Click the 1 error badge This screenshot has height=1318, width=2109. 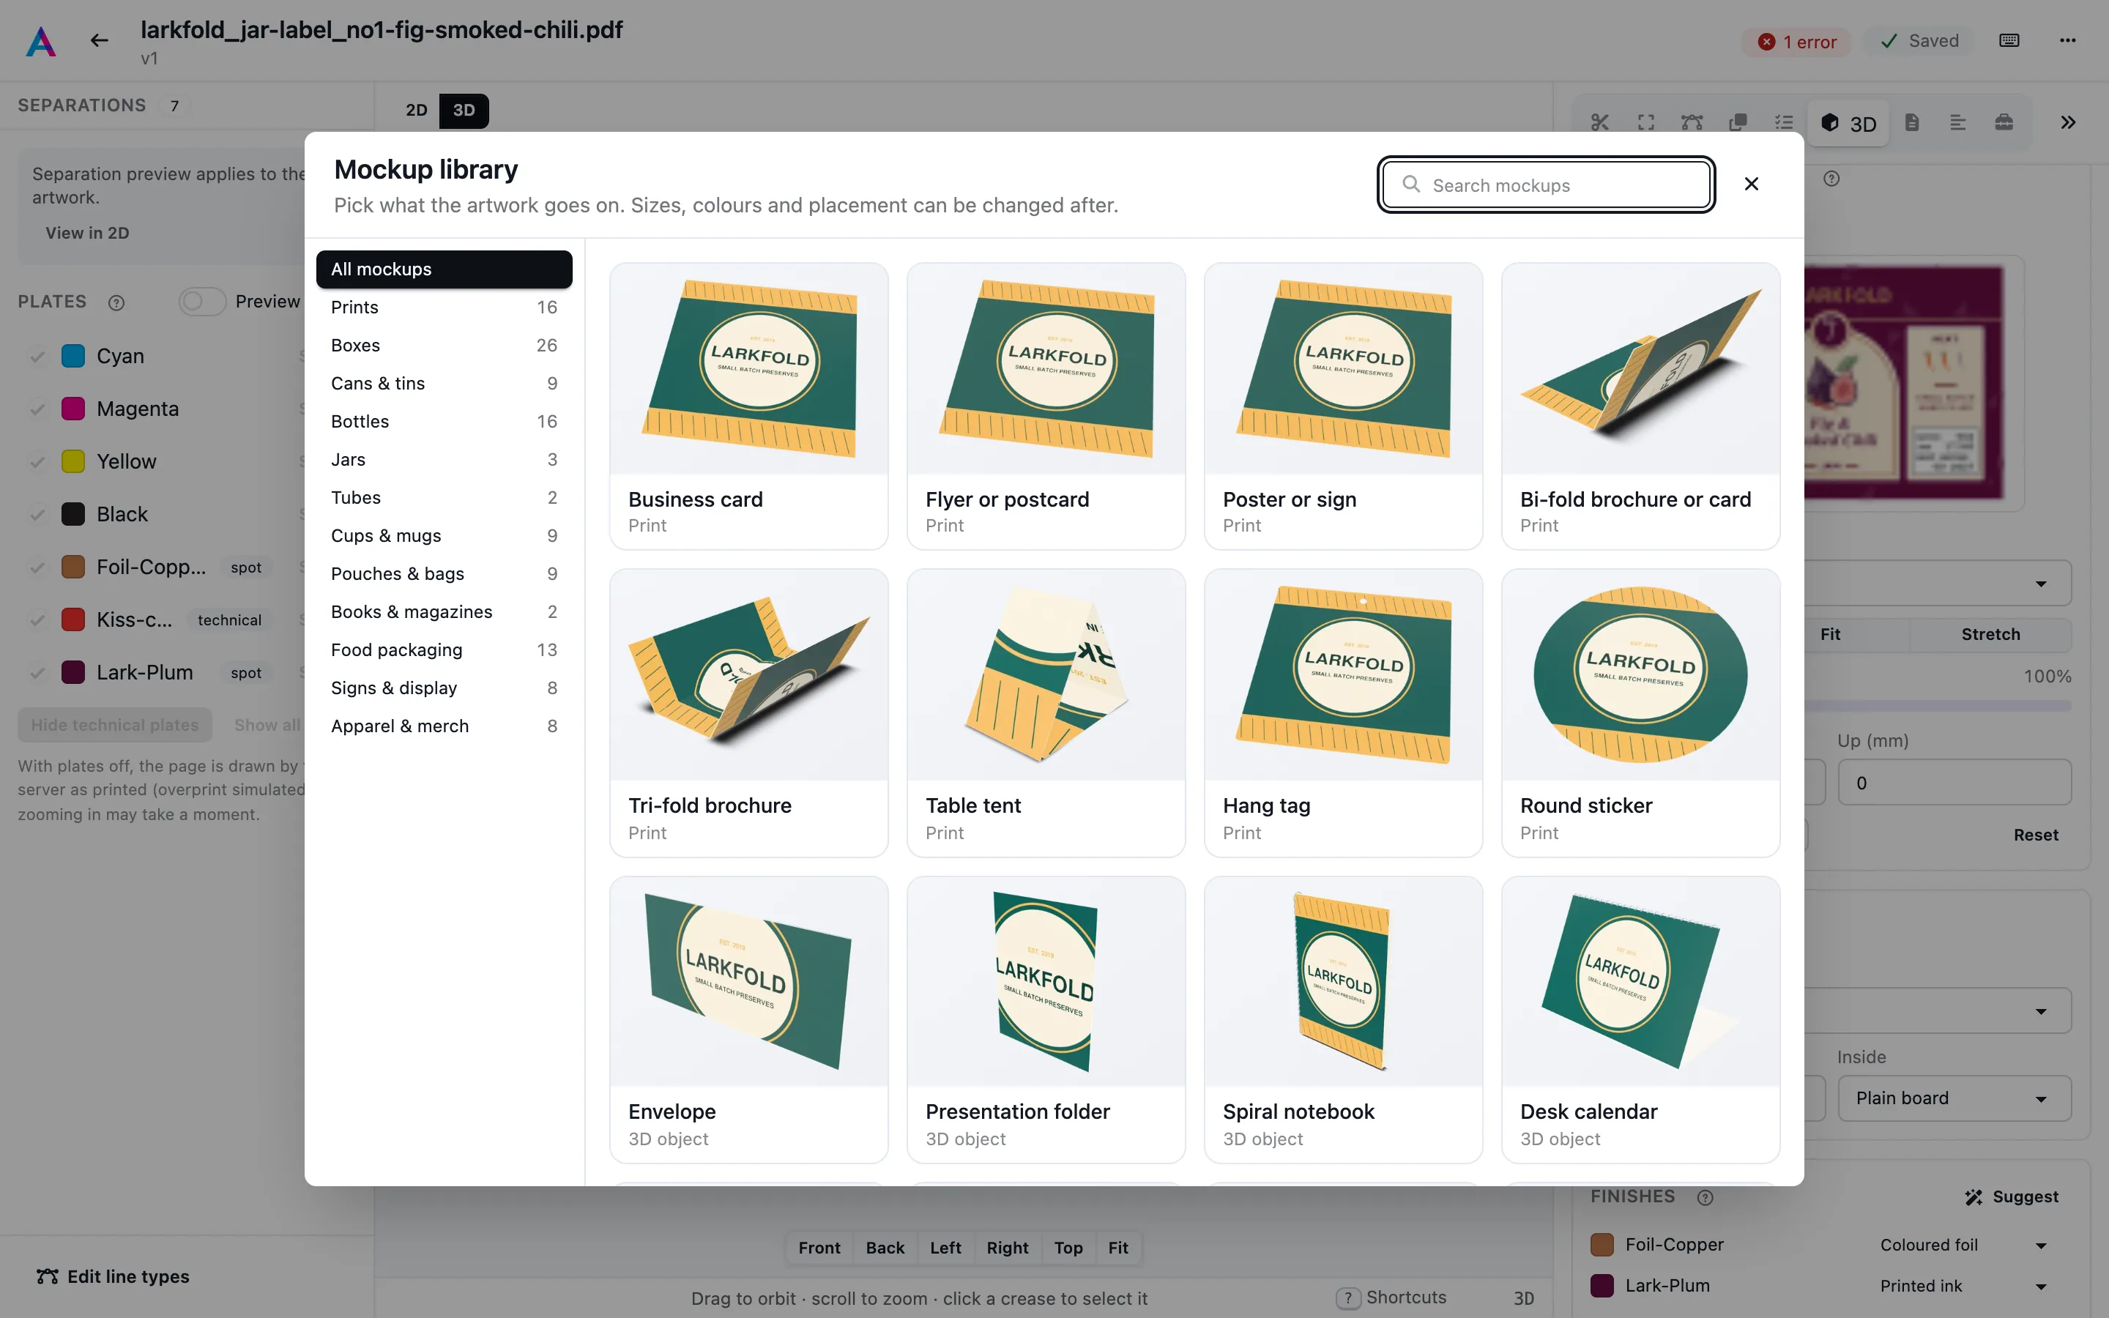[1796, 41]
